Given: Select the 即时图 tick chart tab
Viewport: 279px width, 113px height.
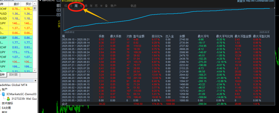Looking at the screenshot, I should pos(13,75).
